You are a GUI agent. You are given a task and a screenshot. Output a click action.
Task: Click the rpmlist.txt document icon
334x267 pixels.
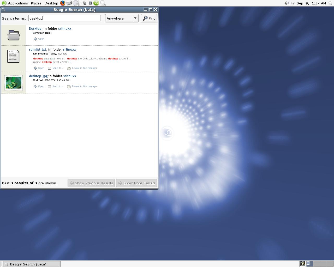pos(13,56)
